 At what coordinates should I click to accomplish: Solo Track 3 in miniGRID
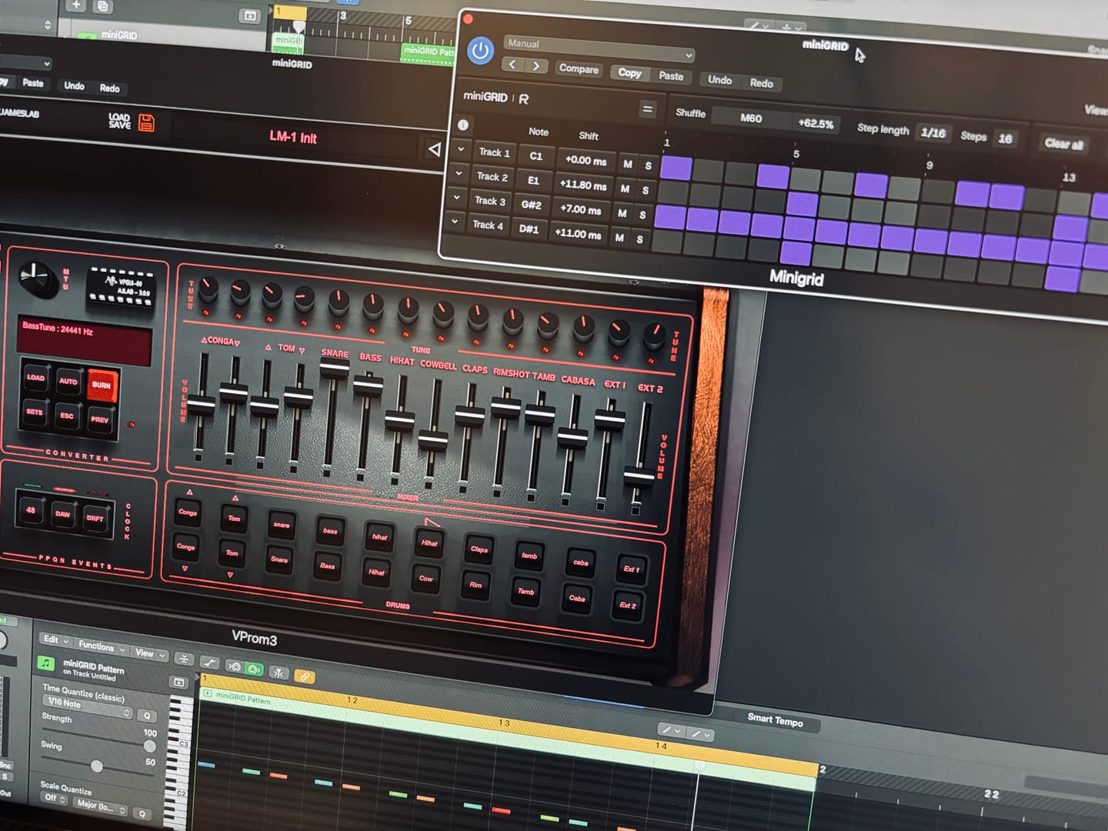(642, 215)
